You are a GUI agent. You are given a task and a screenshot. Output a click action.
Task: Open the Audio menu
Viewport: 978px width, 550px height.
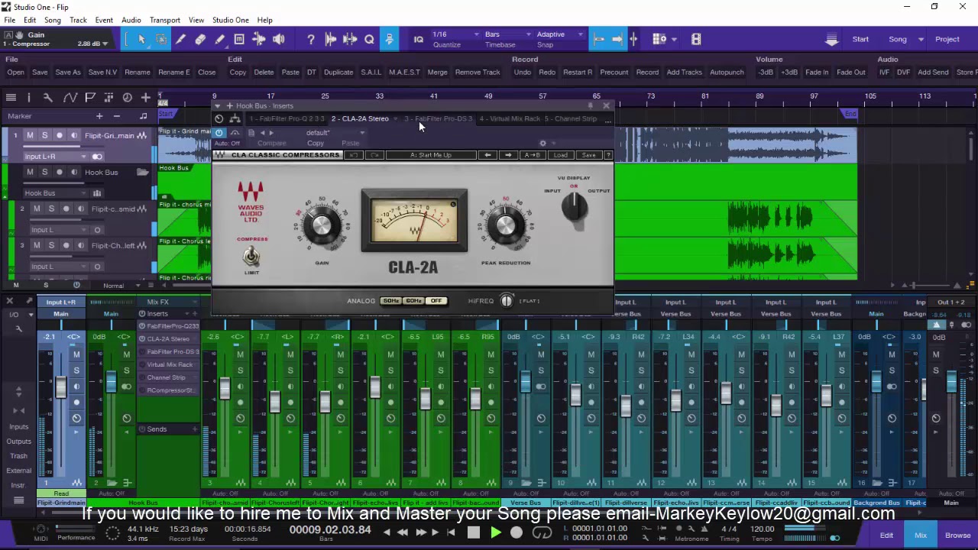pos(131,20)
